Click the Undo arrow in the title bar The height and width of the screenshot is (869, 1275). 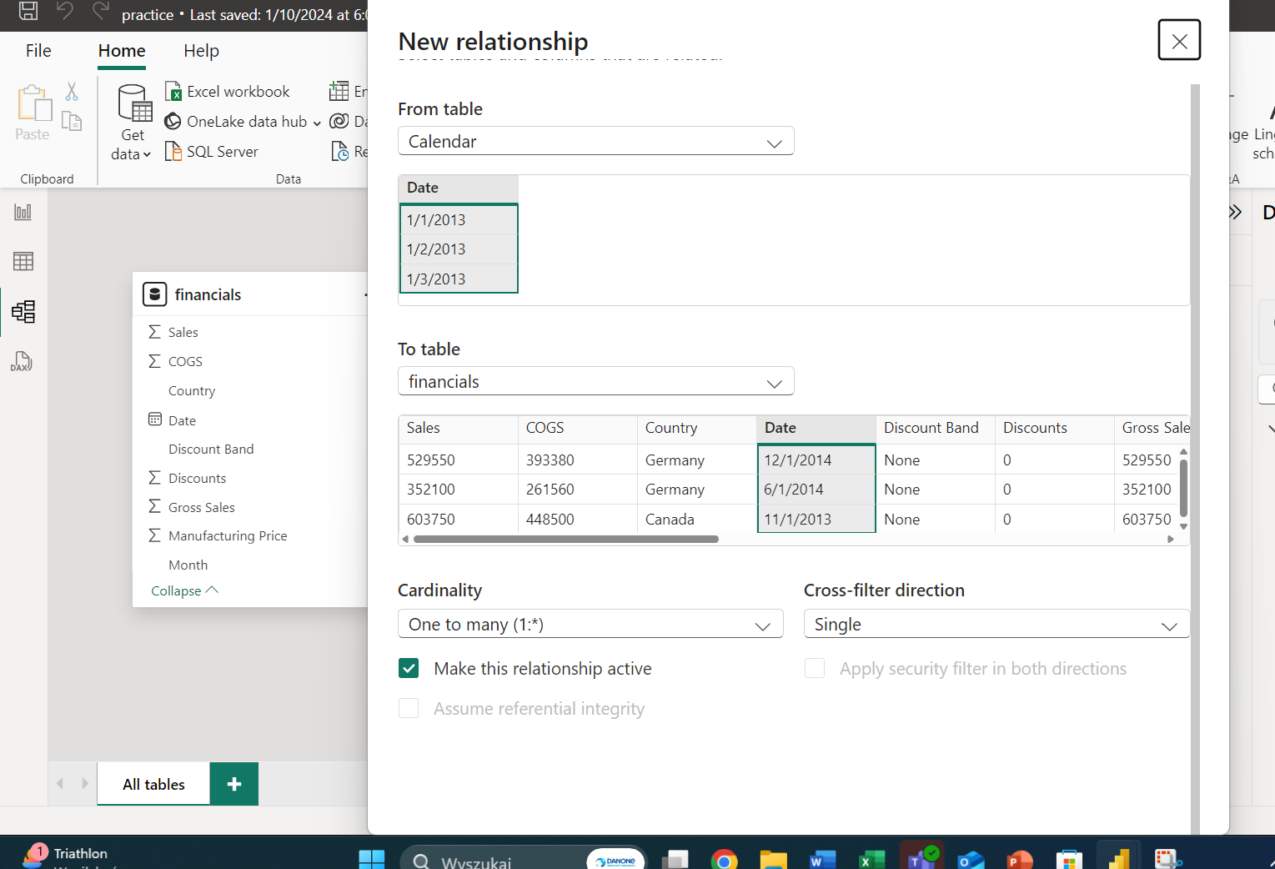click(x=65, y=11)
